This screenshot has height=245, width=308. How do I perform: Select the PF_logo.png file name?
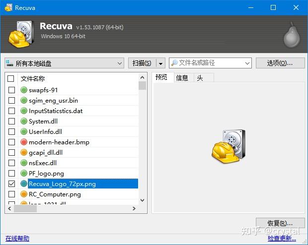pos(46,174)
